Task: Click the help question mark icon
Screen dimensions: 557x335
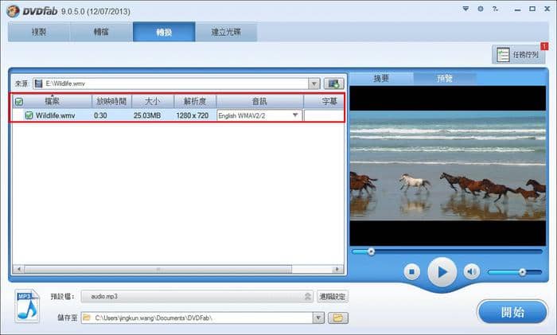Action: [x=495, y=9]
